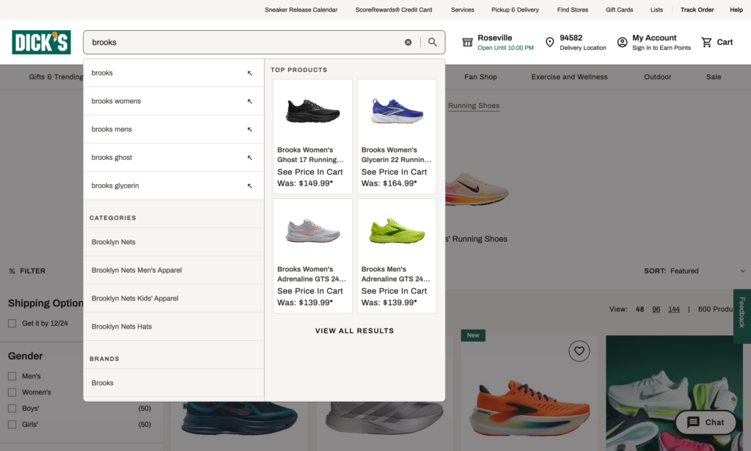Select 'brooks womens' search suggestion

click(x=173, y=101)
